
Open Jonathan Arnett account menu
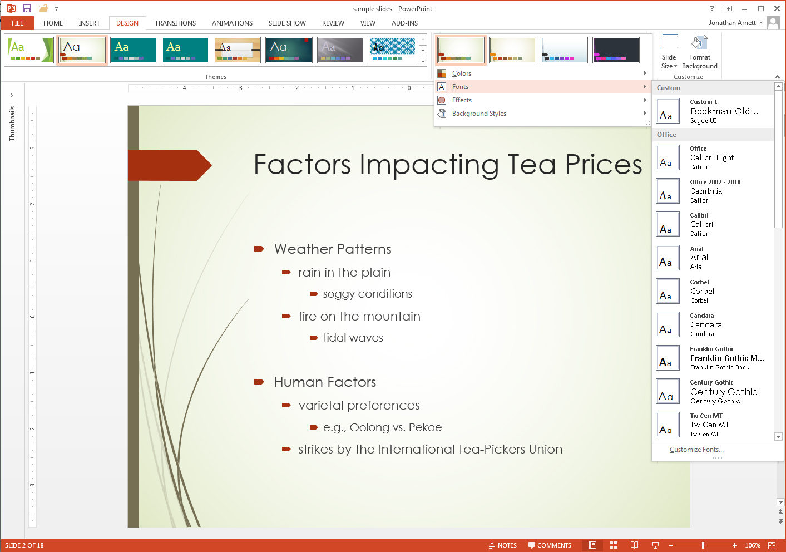pyautogui.click(x=735, y=23)
